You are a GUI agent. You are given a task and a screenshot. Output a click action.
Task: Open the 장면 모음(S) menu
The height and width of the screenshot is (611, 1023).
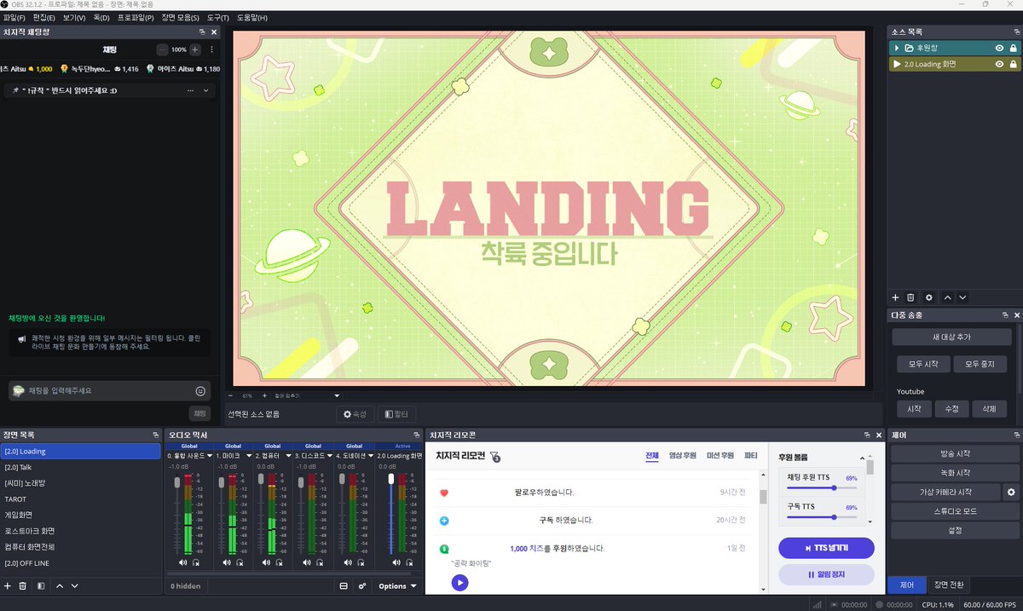tap(182, 18)
